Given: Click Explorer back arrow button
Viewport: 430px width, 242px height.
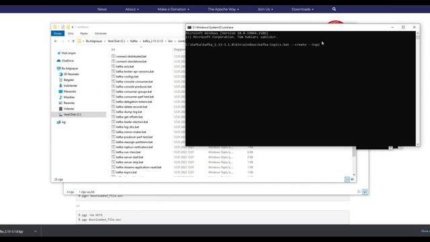Looking at the screenshot, I should click(56, 41).
